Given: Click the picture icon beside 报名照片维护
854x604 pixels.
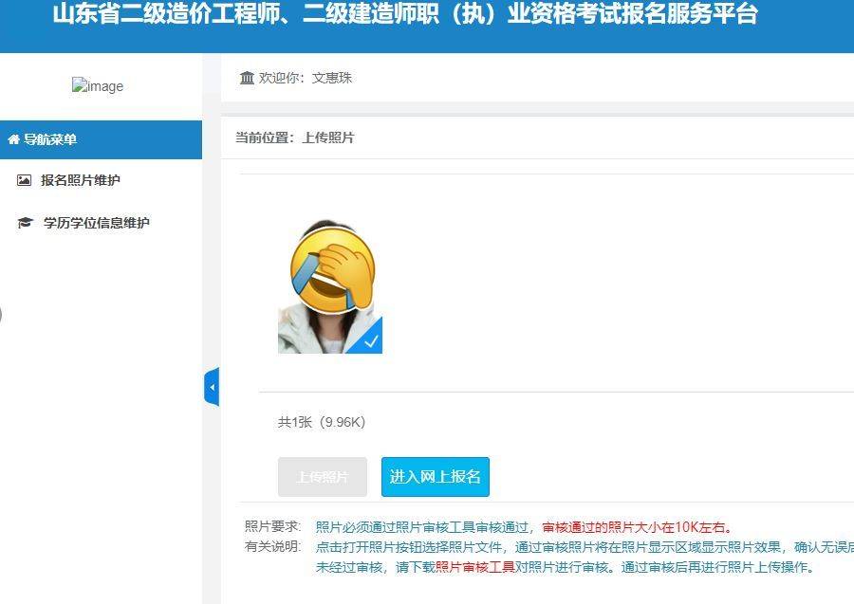Looking at the screenshot, I should click(x=25, y=180).
